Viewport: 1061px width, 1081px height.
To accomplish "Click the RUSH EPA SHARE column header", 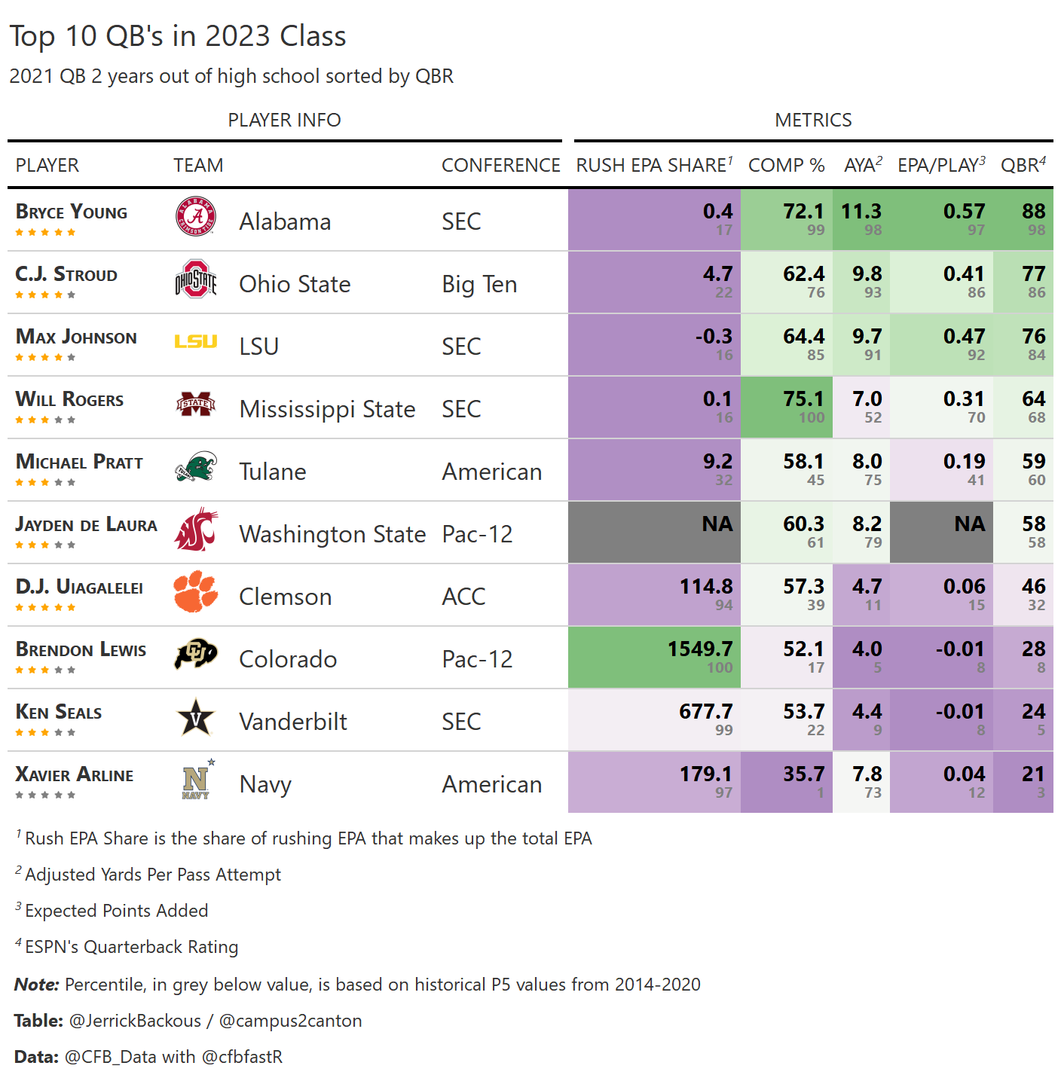I will click(x=654, y=165).
